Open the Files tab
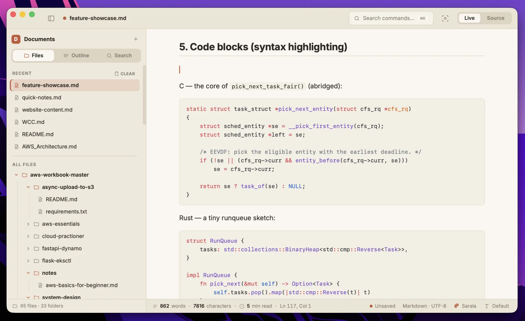 pyautogui.click(x=33, y=56)
